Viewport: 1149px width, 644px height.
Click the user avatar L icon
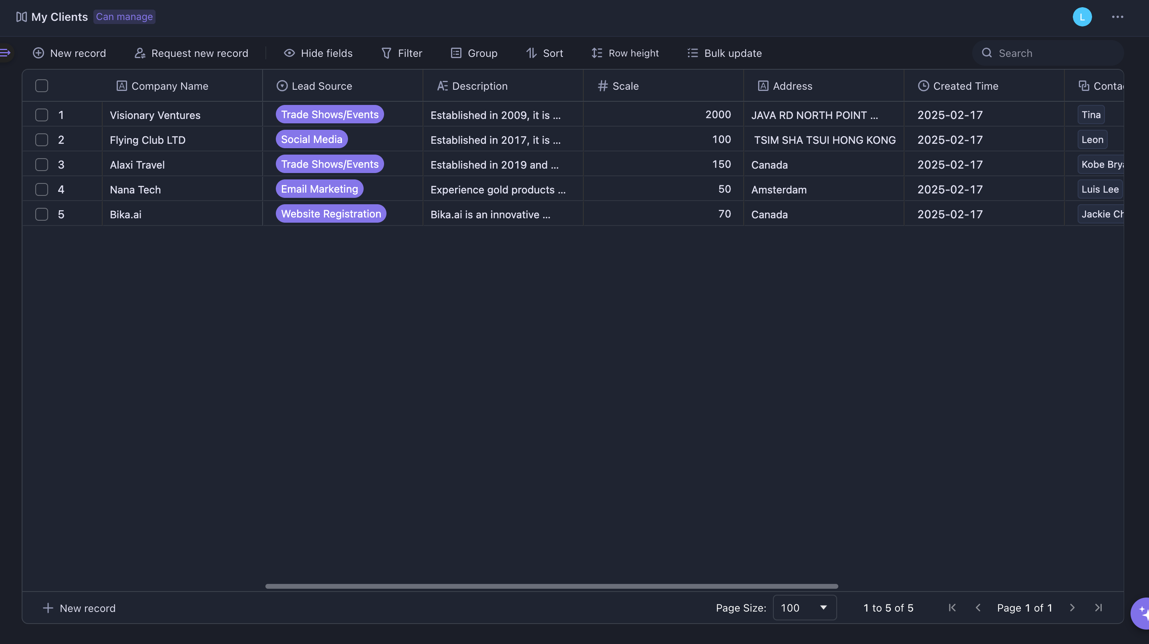pyautogui.click(x=1082, y=17)
